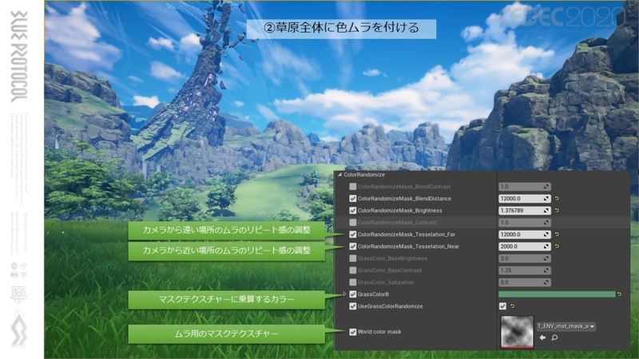Screen dimensions: 639x359
Task: Toggle ColorRandomizeMask_Brightness override checkbox
Action: point(353,211)
